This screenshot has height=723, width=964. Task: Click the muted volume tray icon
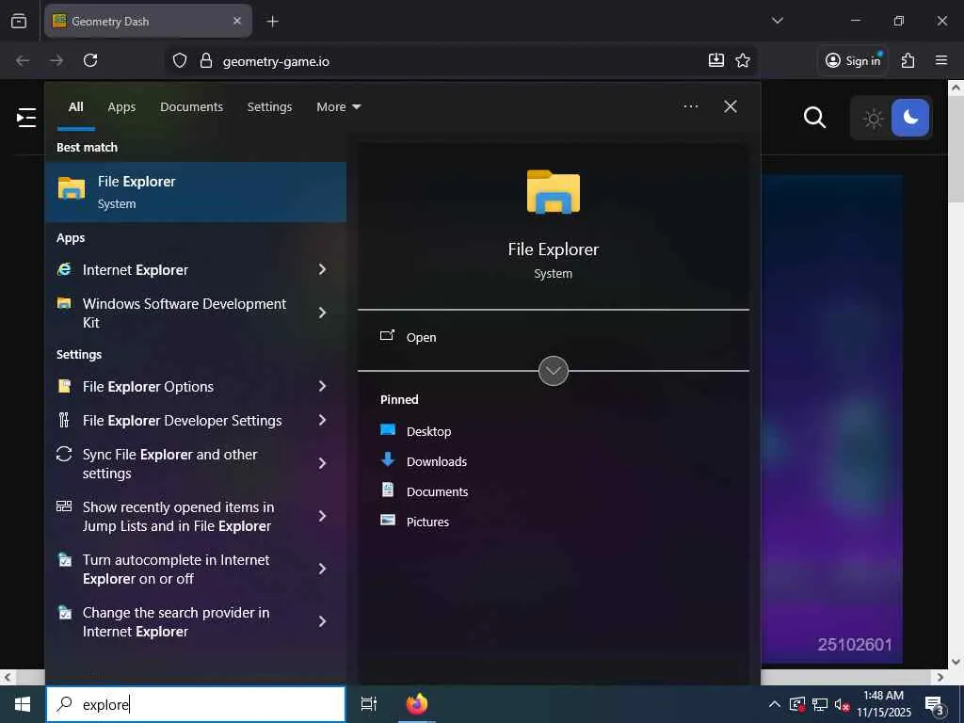[x=842, y=704]
